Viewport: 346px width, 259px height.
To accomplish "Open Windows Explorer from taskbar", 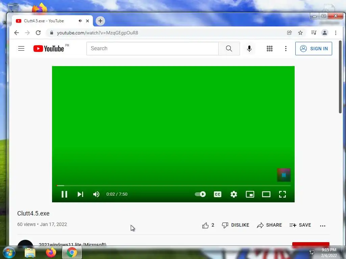I will pyautogui.click(x=30, y=252).
